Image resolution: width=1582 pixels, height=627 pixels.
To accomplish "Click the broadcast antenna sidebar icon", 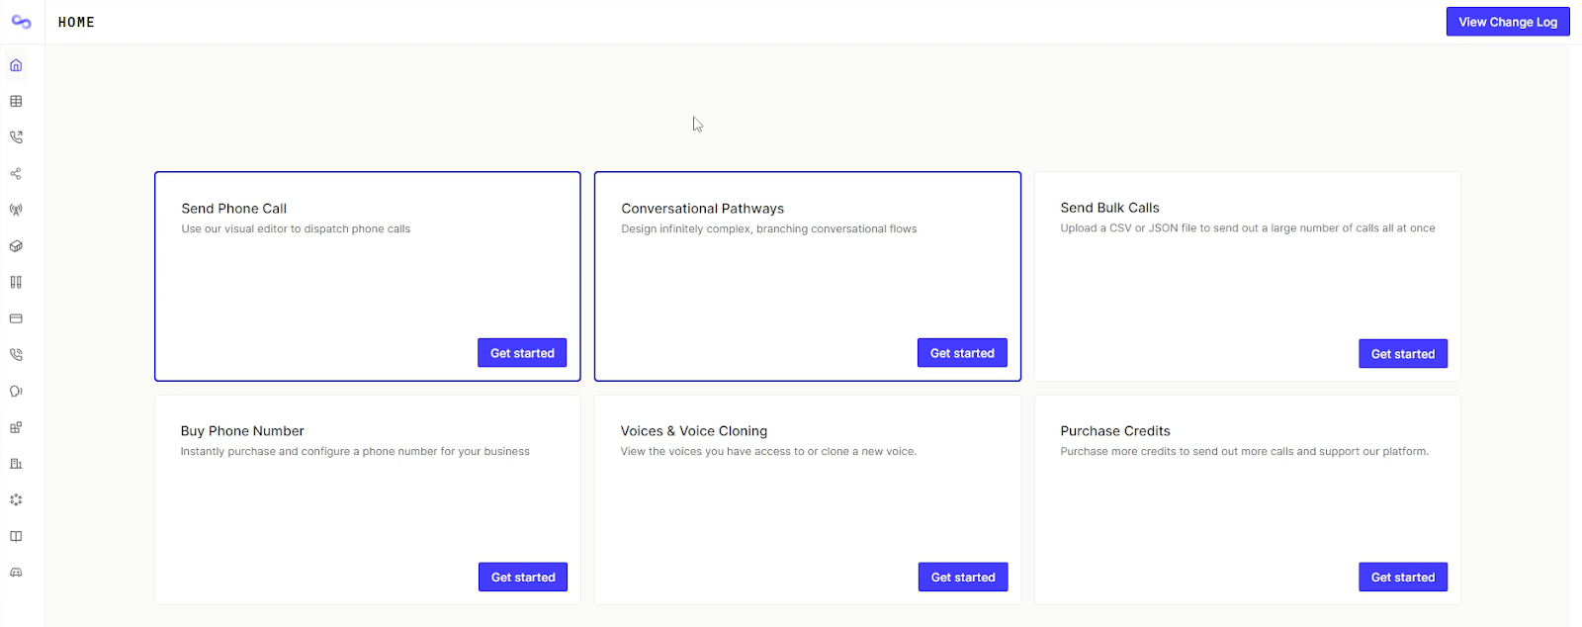I will 16,210.
